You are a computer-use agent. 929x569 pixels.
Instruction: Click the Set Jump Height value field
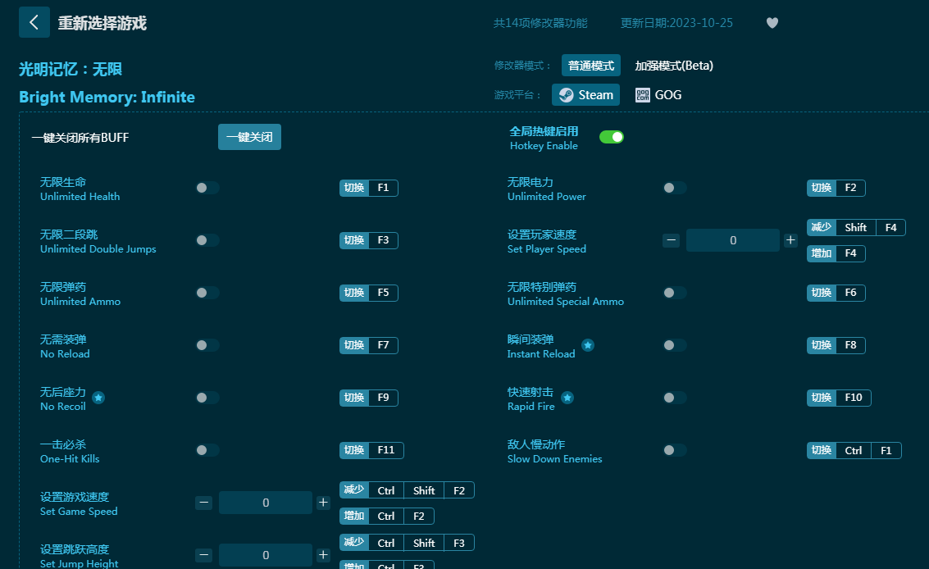tap(266, 555)
